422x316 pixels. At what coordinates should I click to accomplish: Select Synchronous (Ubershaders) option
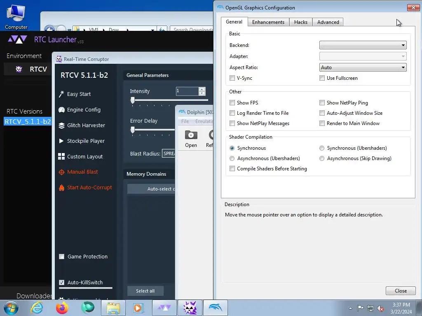pos(322,148)
